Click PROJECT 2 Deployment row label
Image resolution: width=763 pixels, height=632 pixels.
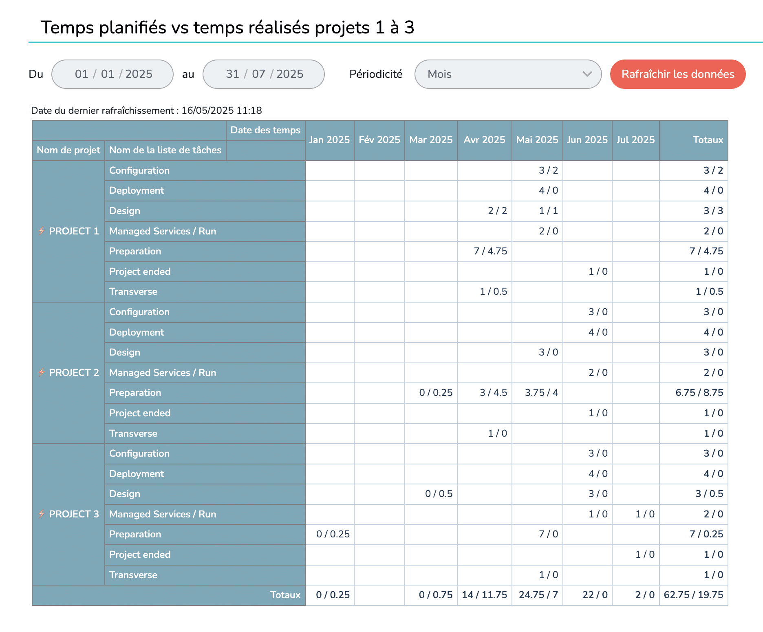coord(205,332)
